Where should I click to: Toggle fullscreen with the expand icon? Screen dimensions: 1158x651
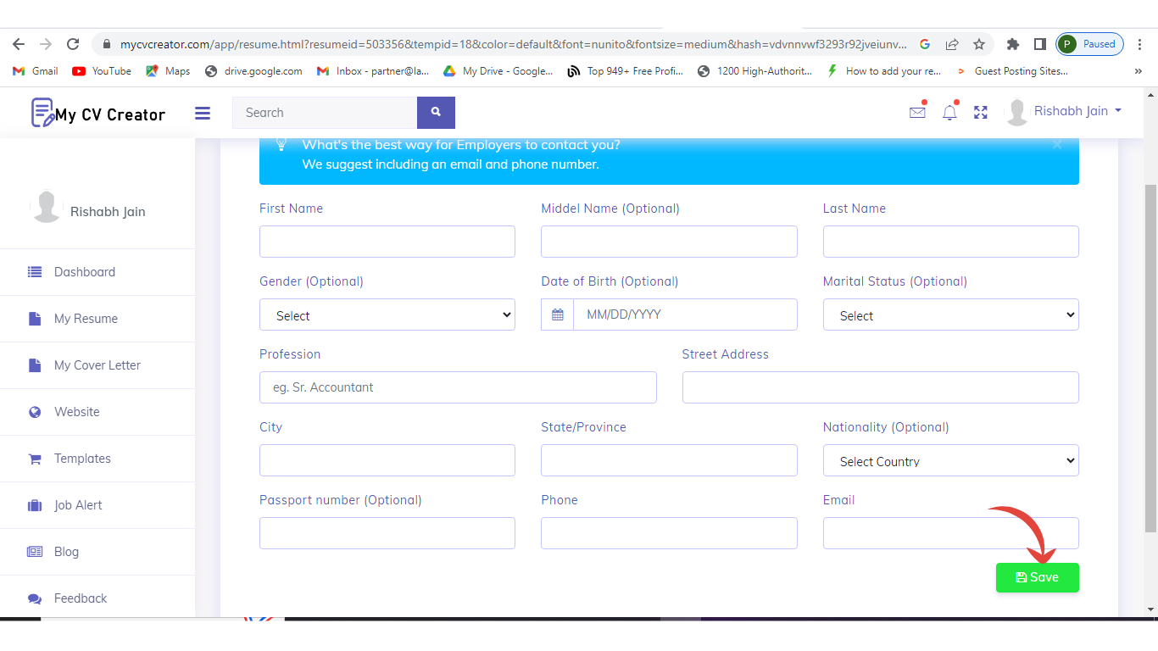click(x=981, y=112)
